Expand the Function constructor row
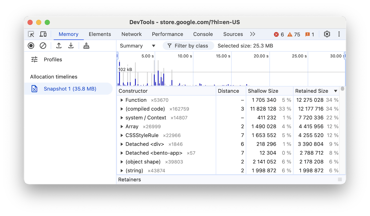Screen dimensions: 370x216 122,100
